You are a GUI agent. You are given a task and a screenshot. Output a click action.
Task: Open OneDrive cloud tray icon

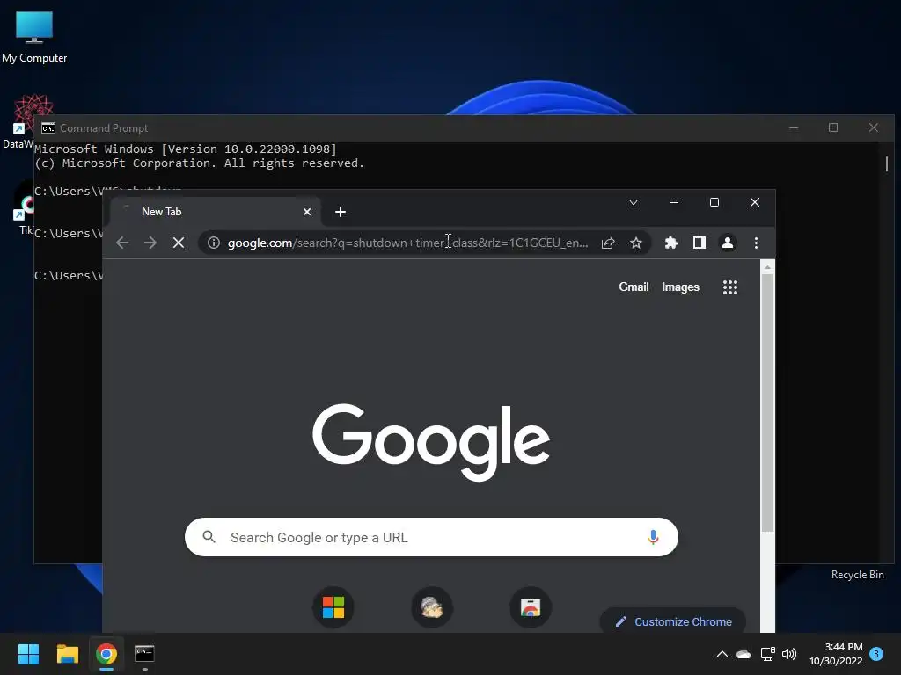click(744, 654)
